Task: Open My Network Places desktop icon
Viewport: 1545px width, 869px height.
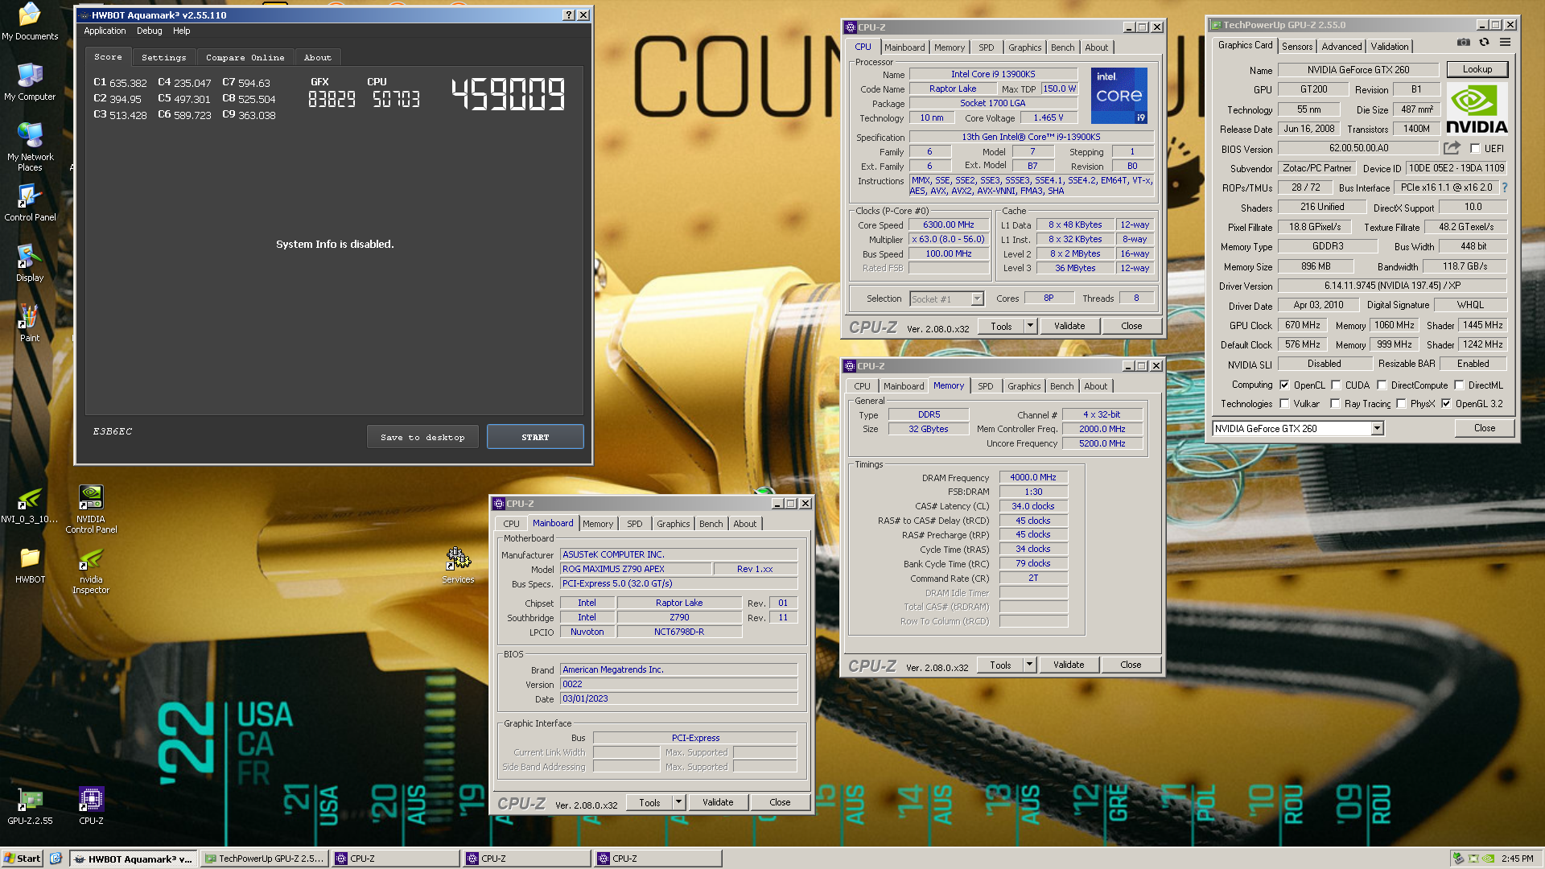Action: click(x=30, y=147)
